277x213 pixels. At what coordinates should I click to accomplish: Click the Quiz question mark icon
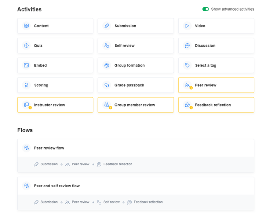pos(26,46)
